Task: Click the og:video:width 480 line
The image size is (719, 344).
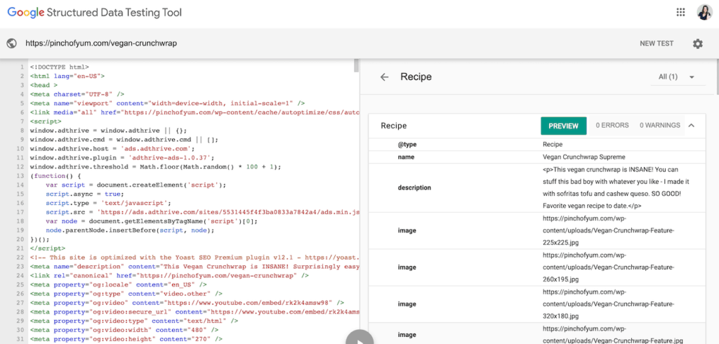Action: click(124, 330)
